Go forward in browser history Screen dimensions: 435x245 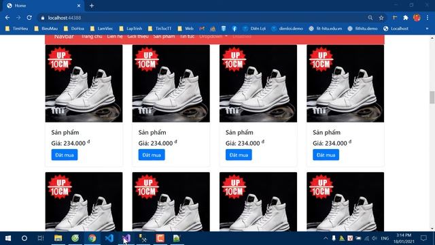point(18,18)
